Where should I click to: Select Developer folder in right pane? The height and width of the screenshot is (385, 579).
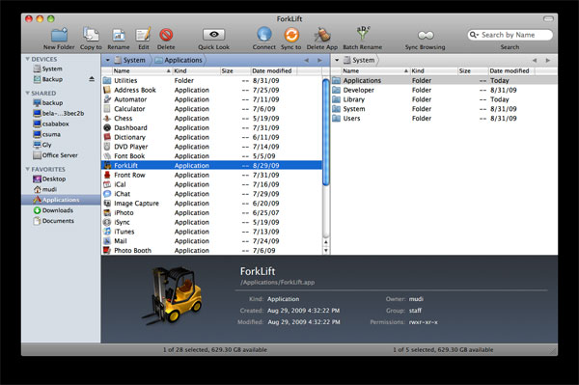(444, 90)
